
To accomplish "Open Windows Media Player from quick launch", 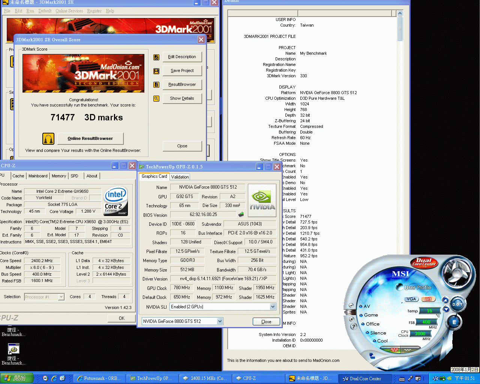I will tap(45, 378).
